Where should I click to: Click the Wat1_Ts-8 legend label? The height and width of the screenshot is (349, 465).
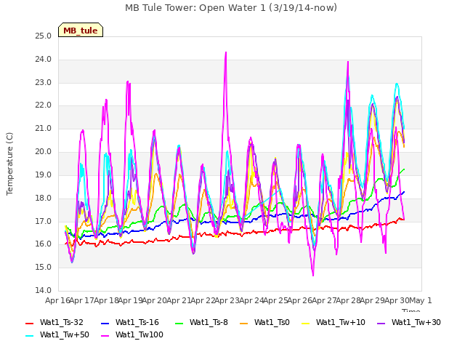[209, 322]
